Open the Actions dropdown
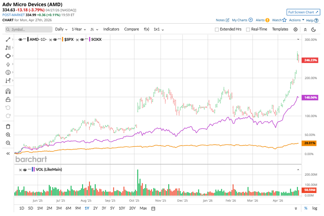Screen dimensions: 324x216 click(x=296, y=20)
